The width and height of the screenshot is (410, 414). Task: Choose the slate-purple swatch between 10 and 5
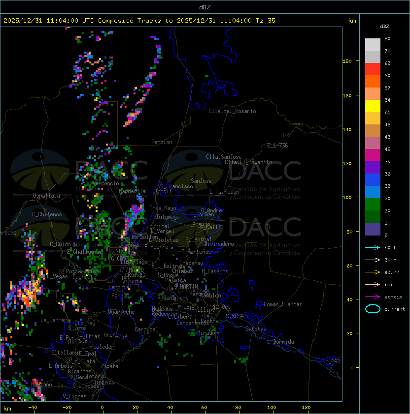tap(373, 229)
